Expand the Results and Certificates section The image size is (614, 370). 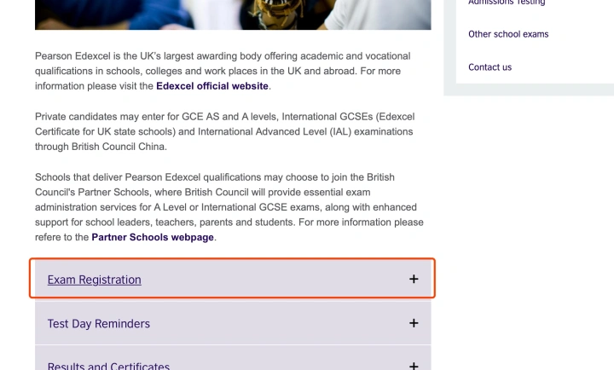(233, 358)
